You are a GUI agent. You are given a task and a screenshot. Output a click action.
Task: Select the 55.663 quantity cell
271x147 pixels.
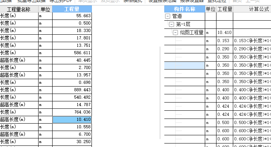pos(72,16)
